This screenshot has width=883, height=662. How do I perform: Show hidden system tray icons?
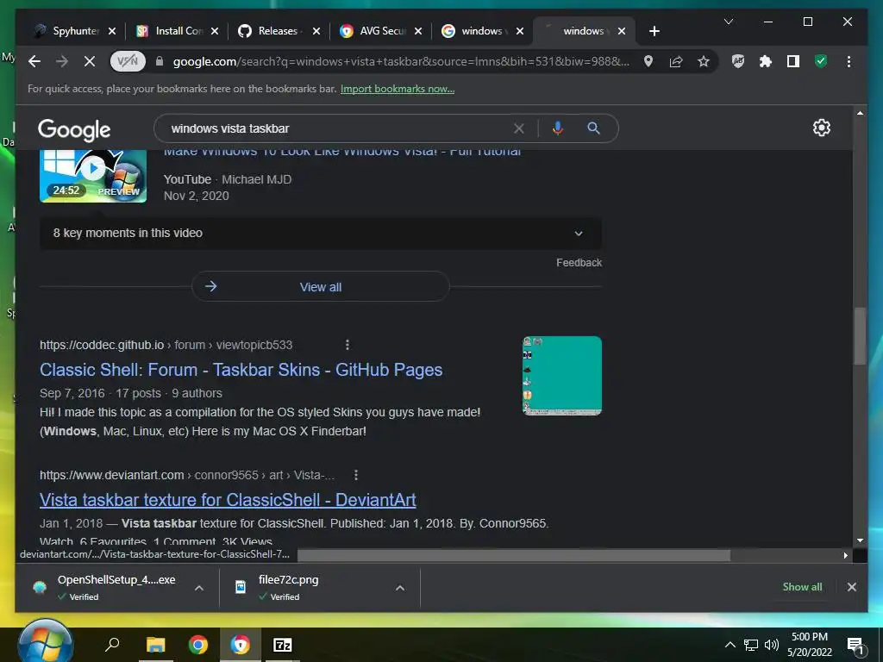click(x=730, y=645)
